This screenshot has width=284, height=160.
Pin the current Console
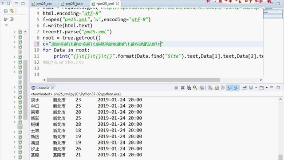pyautogui.click(x=245, y=88)
